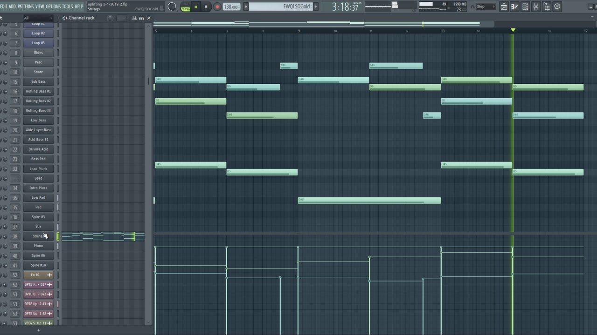Click the add pattern plus button
This screenshot has height=335, width=597.
click(316, 7)
